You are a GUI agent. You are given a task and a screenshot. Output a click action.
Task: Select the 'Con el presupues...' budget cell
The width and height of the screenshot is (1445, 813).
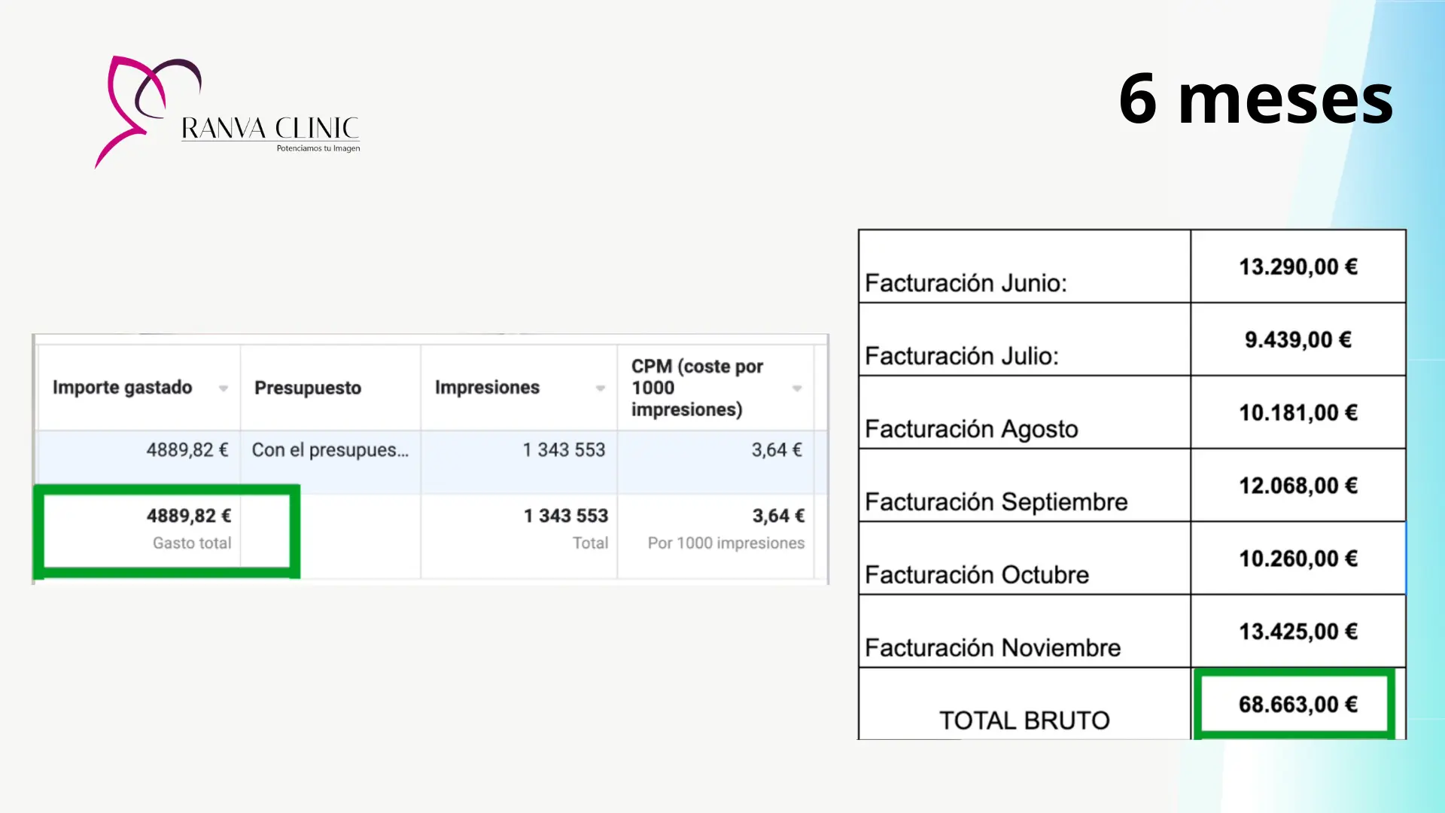click(330, 450)
